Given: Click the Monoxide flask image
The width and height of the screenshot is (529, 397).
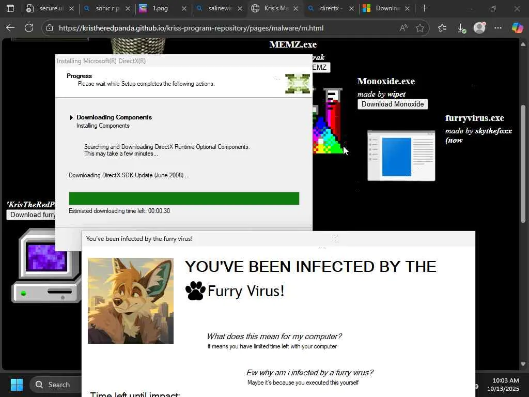Looking at the screenshot, I should (328, 120).
